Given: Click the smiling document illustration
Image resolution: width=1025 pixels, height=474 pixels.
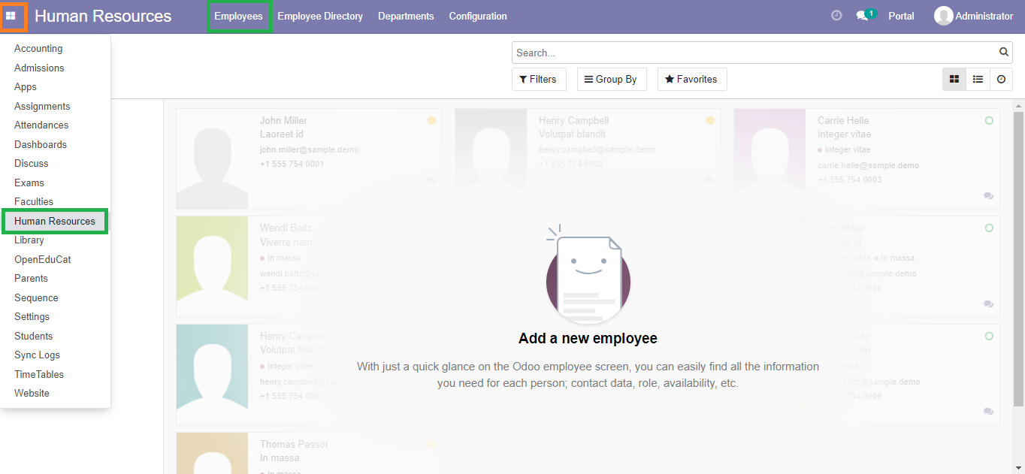Looking at the screenshot, I should (x=588, y=275).
